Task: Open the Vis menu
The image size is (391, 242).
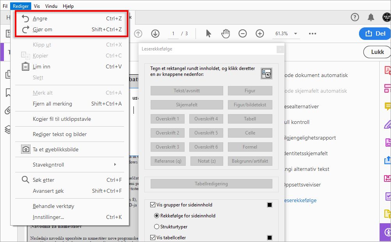Action: tap(37, 6)
